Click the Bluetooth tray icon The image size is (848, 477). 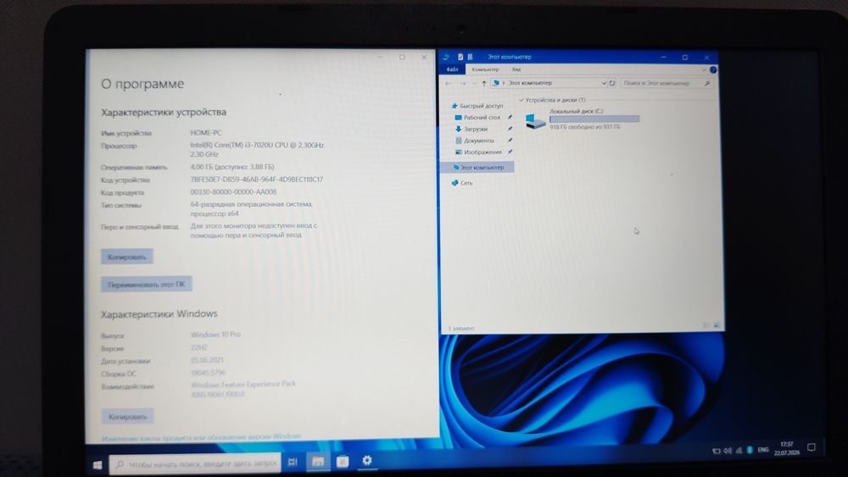[750, 450]
